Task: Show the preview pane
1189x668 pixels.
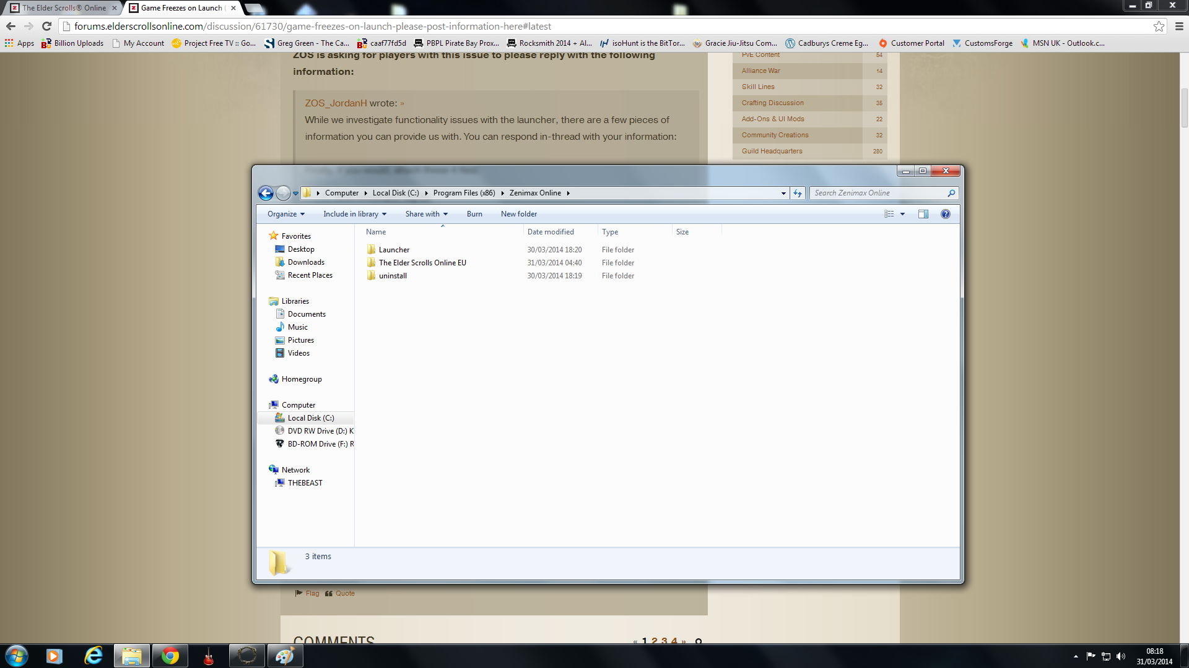Action: pos(923,214)
